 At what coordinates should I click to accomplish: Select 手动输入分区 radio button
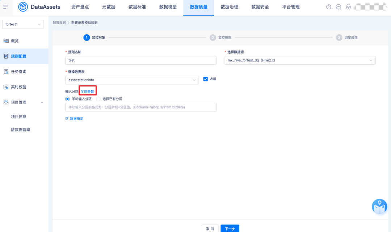[x=67, y=99]
